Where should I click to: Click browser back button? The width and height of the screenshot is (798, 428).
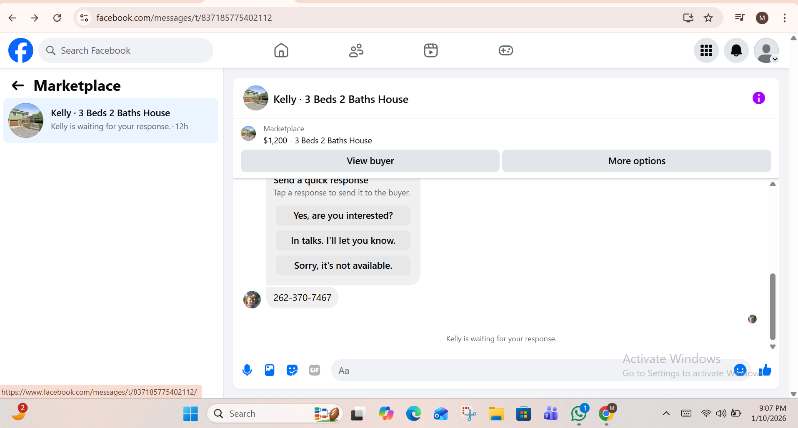pyautogui.click(x=12, y=18)
